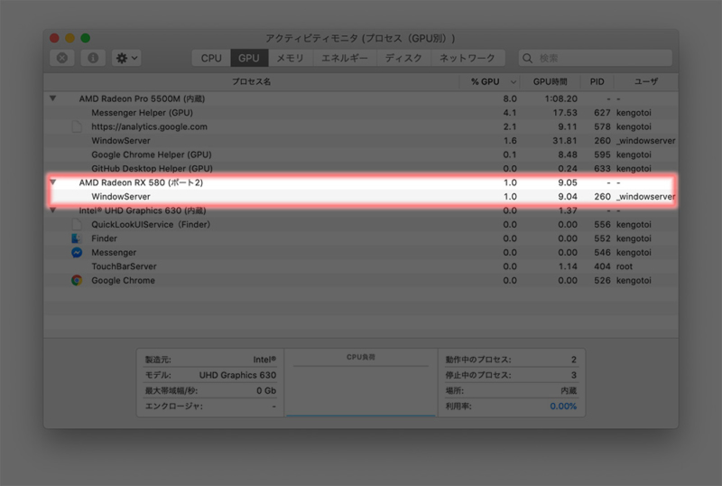Select the AMD Radeon Pro 5500M row

coord(360,98)
